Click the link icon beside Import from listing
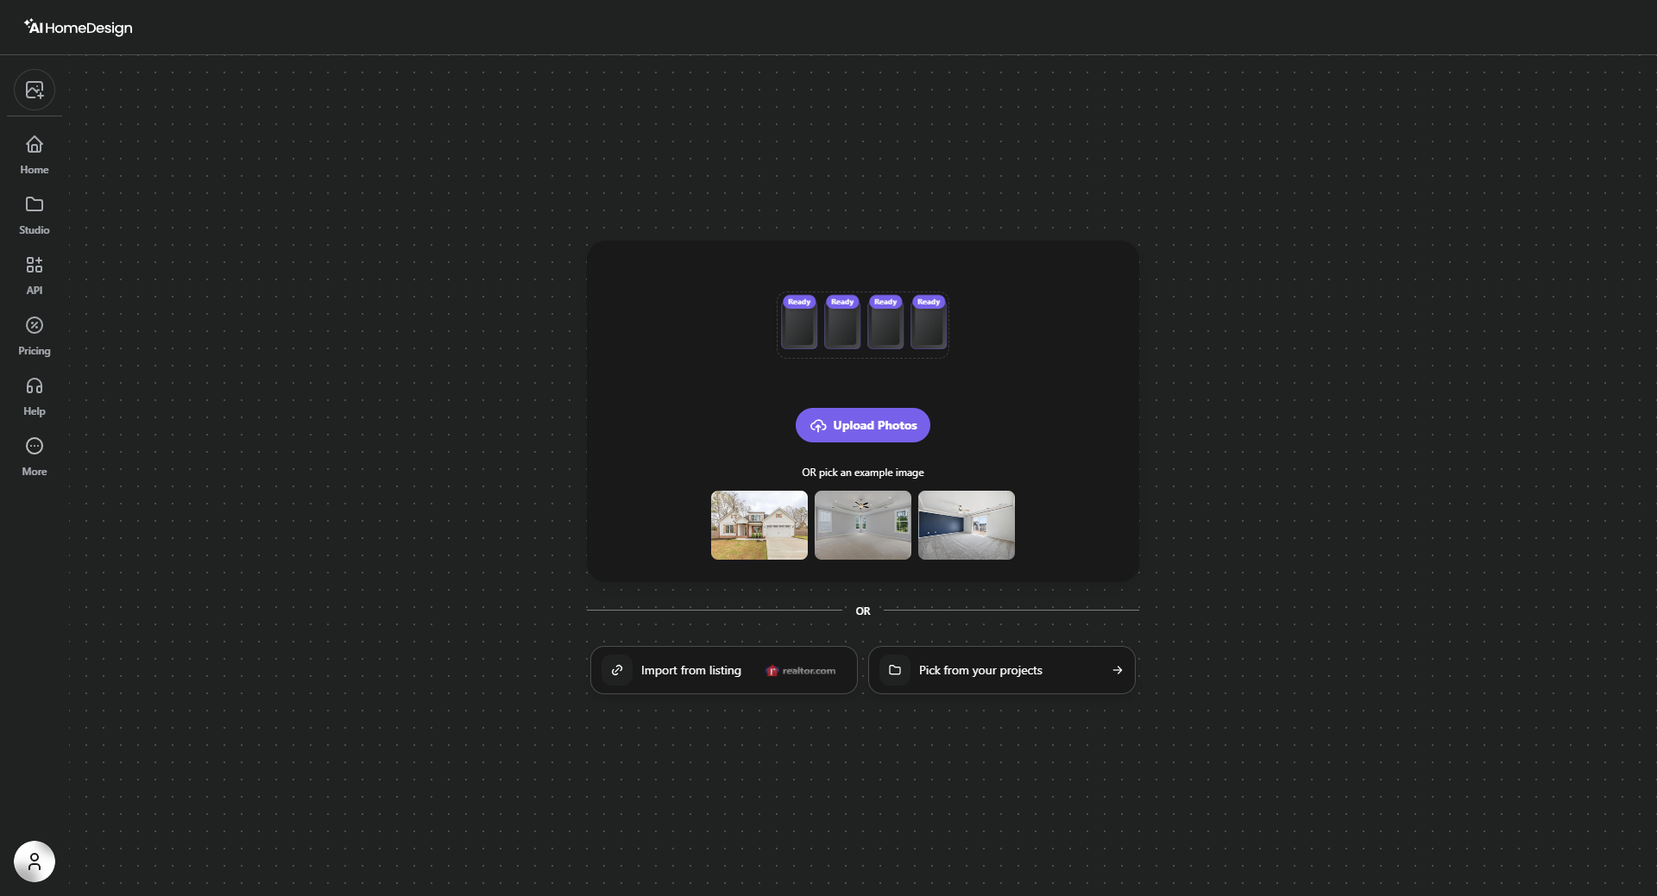Image resolution: width=1657 pixels, height=896 pixels. pos(617,670)
